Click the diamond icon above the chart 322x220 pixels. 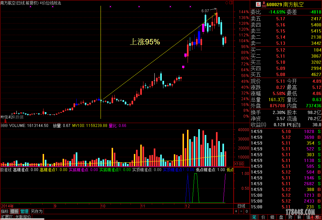(x=227, y=3)
